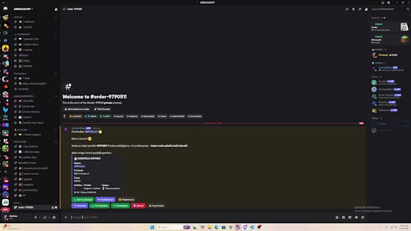Click plus attachment button in message bar

click(x=66, y=217)
